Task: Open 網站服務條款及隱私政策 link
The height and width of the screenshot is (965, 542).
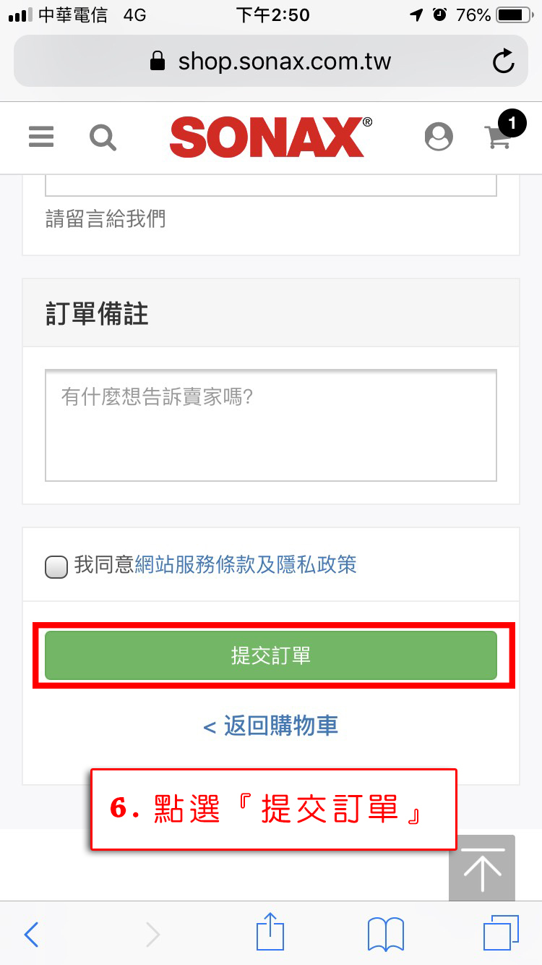Action: (x=246, y=565)
